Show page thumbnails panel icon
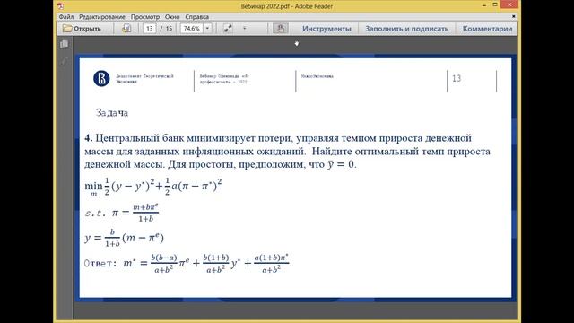574x323 pixels. tap(64, 44)
